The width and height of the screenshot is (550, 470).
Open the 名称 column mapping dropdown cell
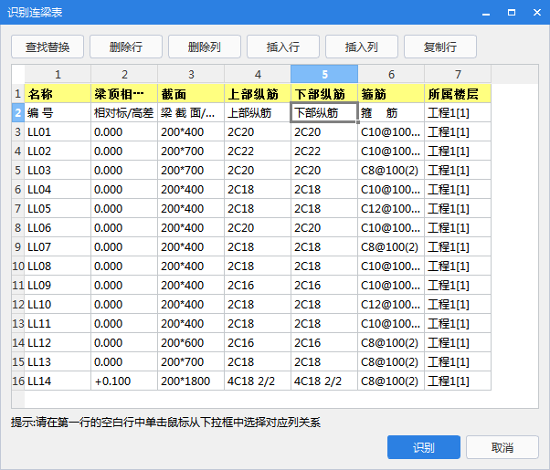tap(58, 93)
